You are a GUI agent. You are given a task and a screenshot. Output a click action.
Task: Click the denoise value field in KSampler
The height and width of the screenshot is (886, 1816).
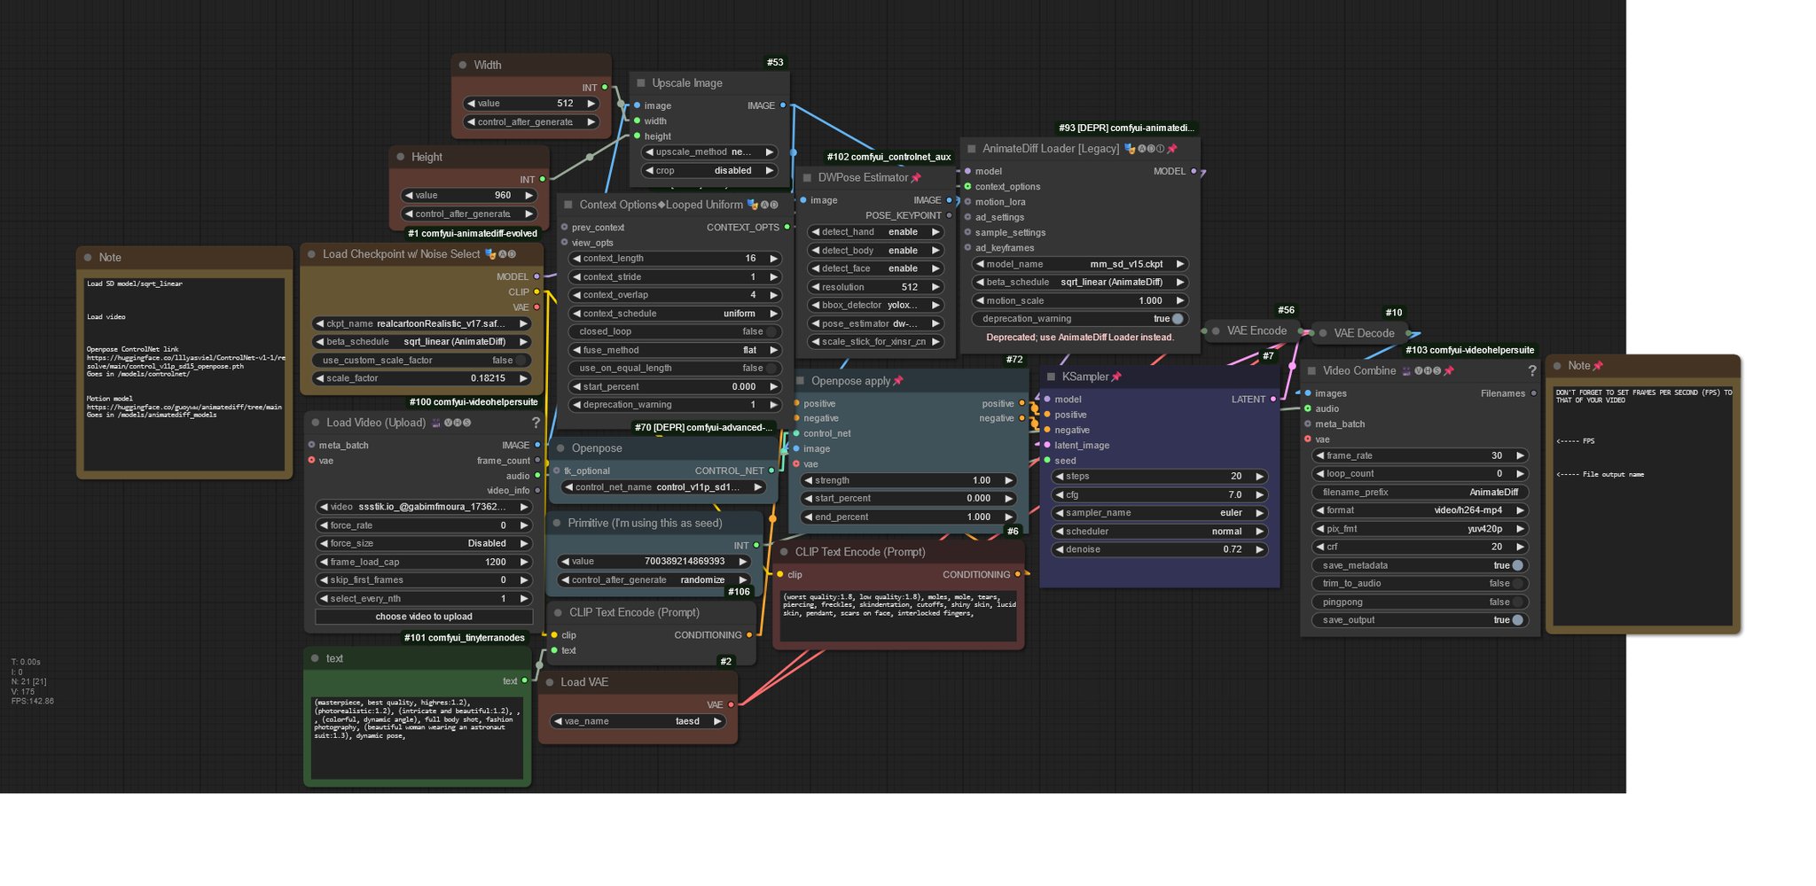[1160, 549]
